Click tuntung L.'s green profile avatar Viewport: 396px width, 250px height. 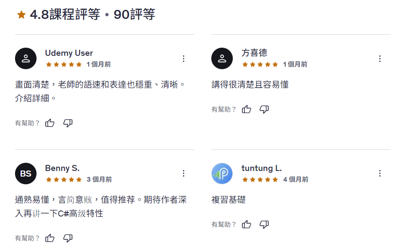(x=222, y=174)
